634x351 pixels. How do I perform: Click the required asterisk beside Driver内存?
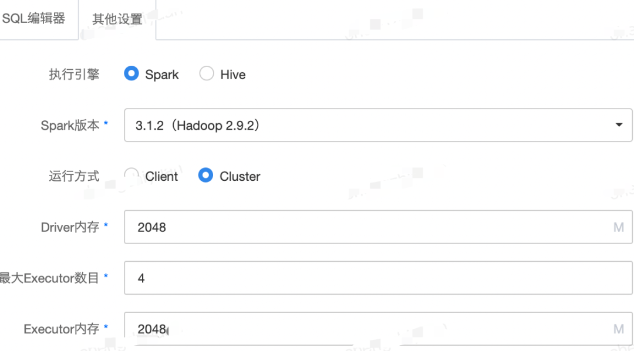pyautogui.click(x=106, y=226)
